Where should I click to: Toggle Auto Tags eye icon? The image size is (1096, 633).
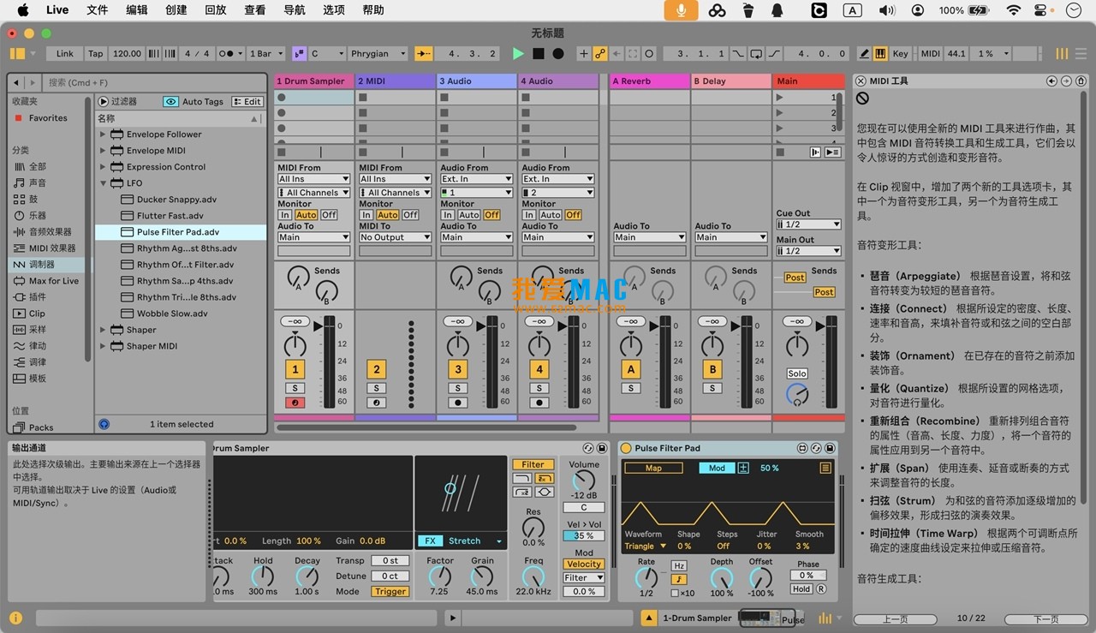pyautogui.click(x=171, y=101)
